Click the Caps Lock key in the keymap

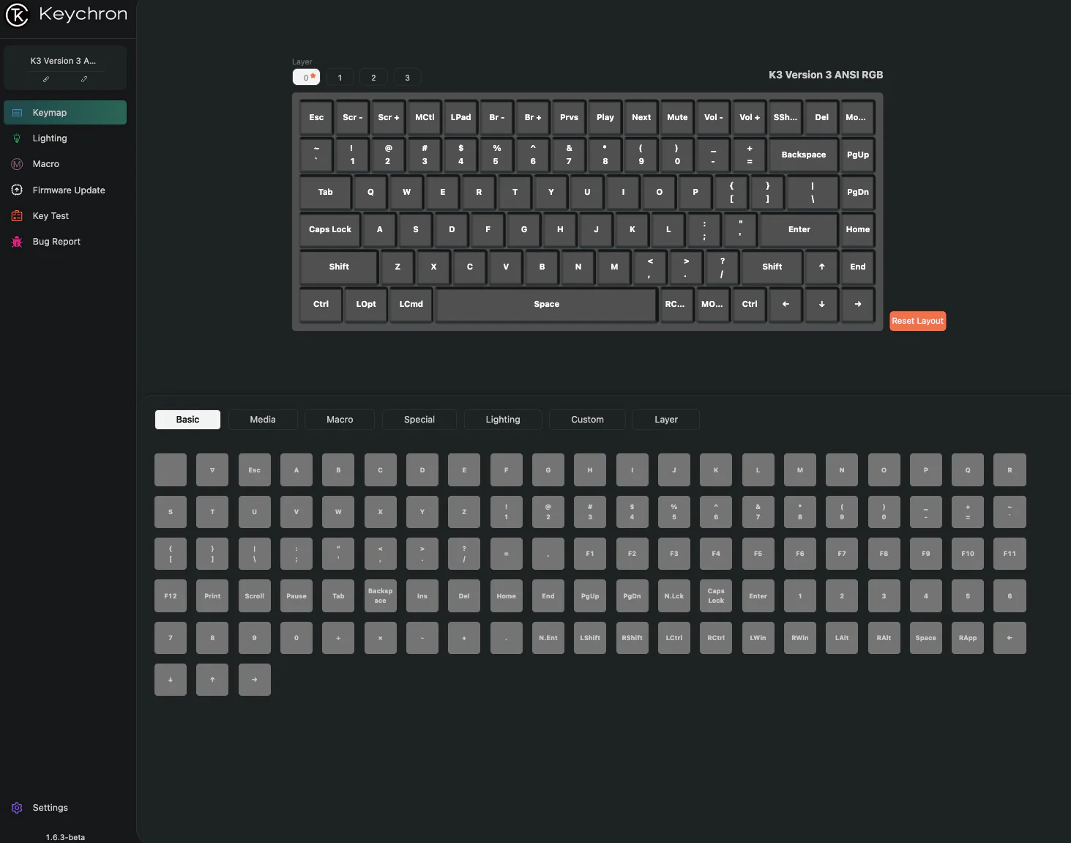[329, 229]
